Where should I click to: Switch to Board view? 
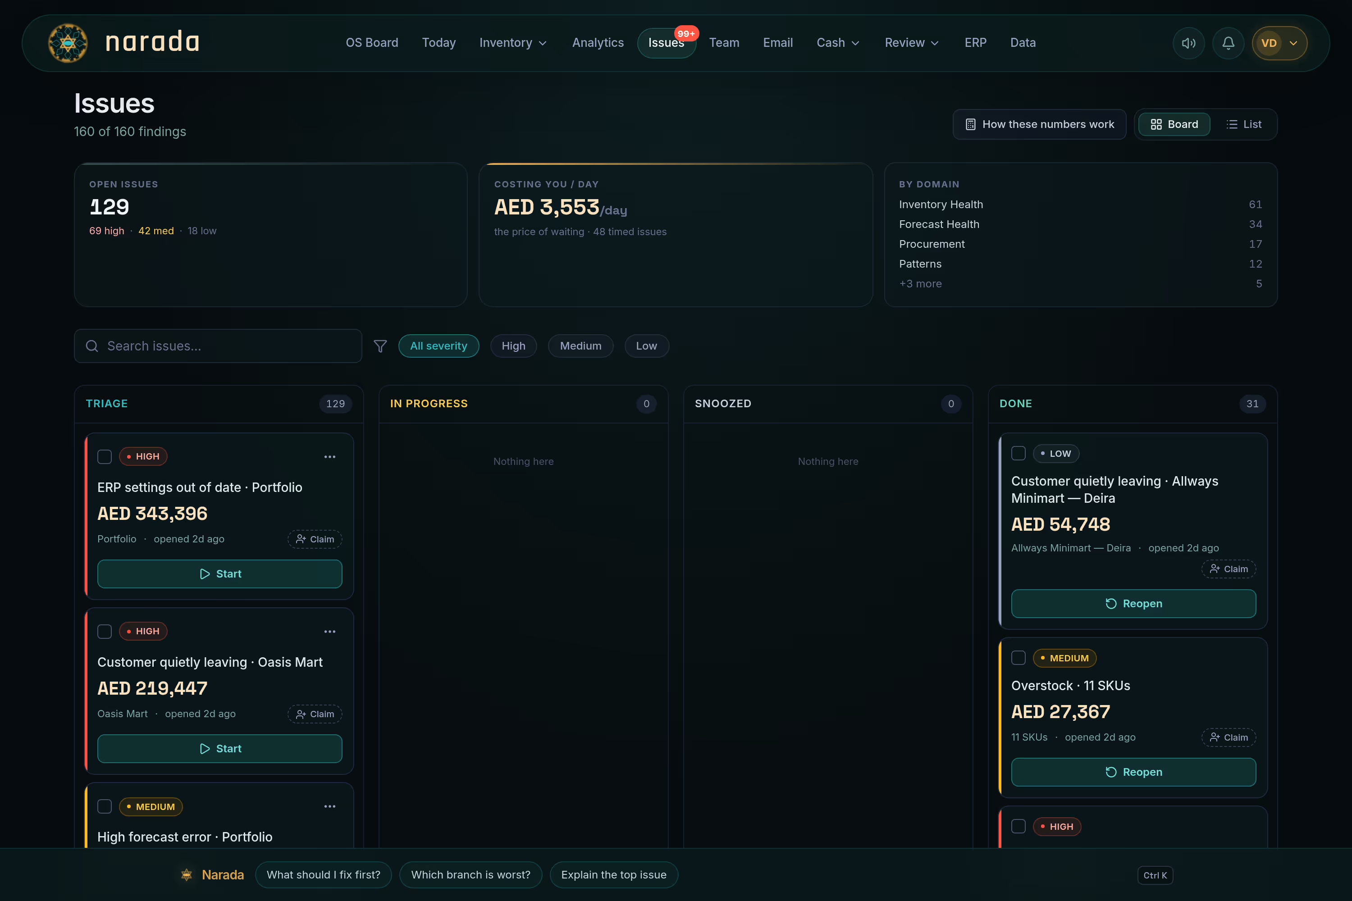pos(1174,124)
